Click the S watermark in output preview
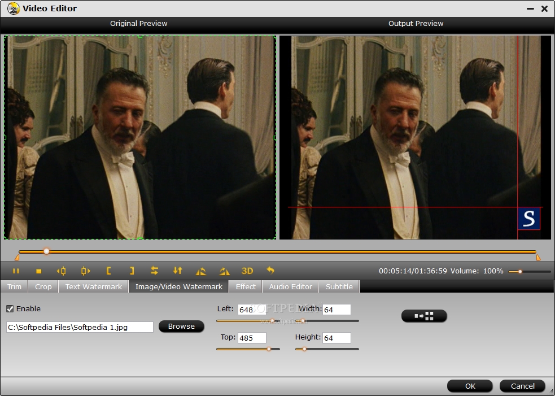 tap(529, 219)
